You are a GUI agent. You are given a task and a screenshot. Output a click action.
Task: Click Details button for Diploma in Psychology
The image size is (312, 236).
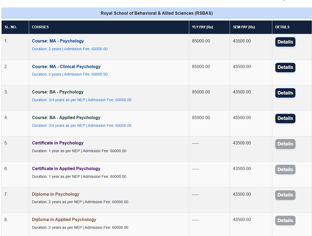(x=285, y=195)
